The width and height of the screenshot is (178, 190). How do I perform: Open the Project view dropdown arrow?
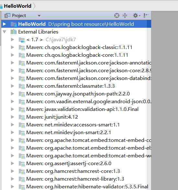click(x=39, y=16)
